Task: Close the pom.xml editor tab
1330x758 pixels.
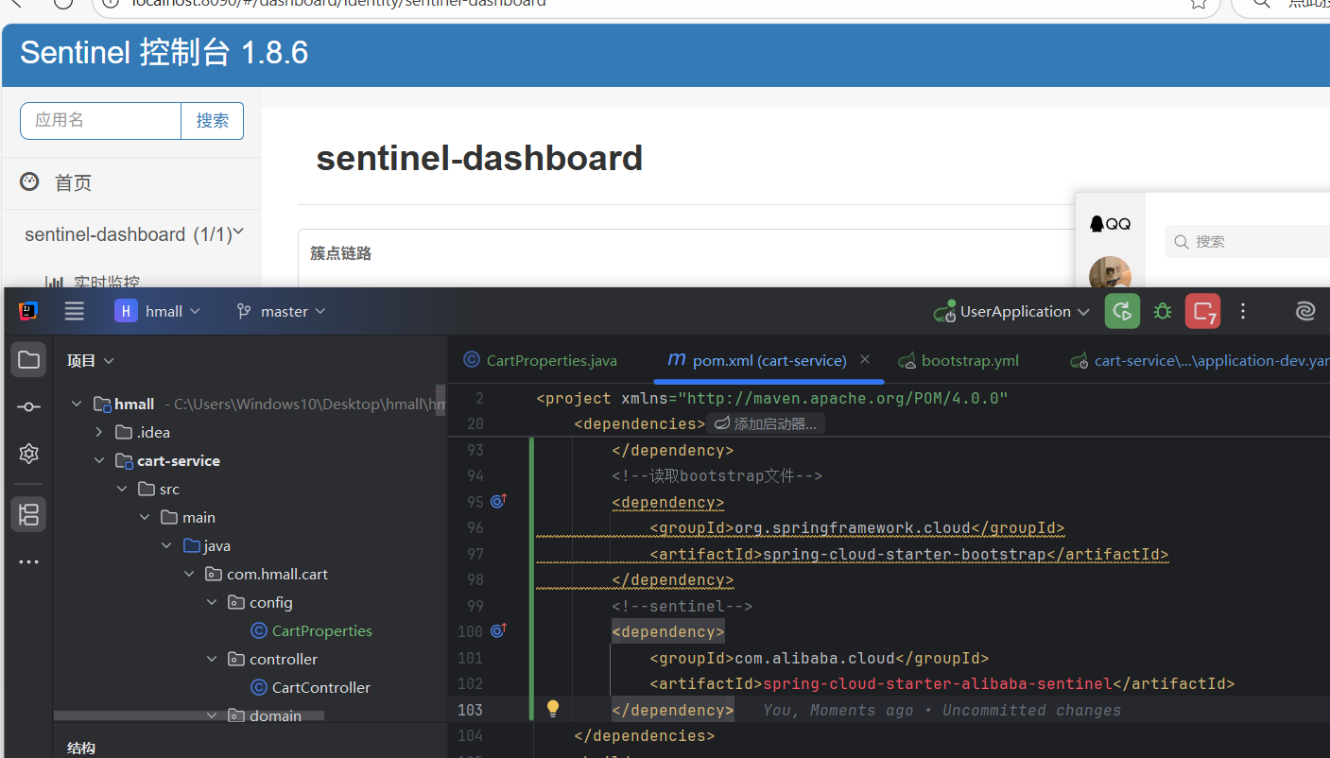Action: 864,360
